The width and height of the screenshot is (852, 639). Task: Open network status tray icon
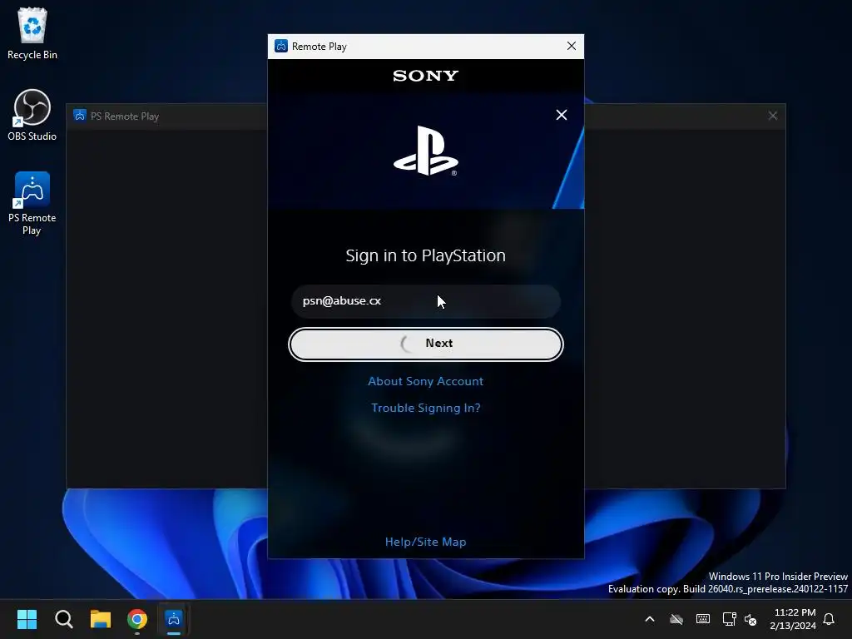click(729, 619)
